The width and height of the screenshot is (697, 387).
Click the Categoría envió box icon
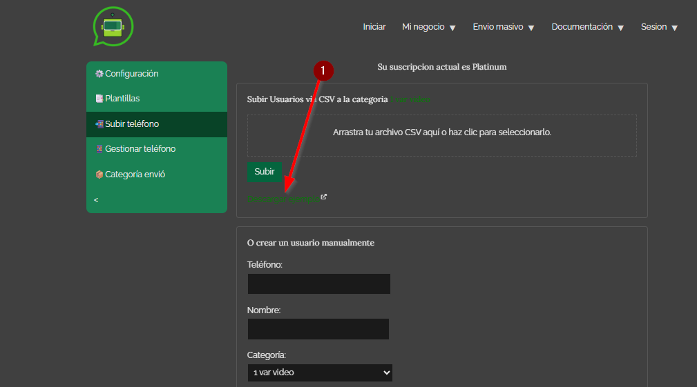point(99,175)
